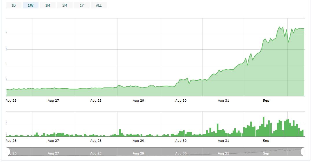Image resolution: width=311 pixels, height=162 pixels.
Task: Click the Aug 26 label under volume chart
Action: [x=11, y=141]
